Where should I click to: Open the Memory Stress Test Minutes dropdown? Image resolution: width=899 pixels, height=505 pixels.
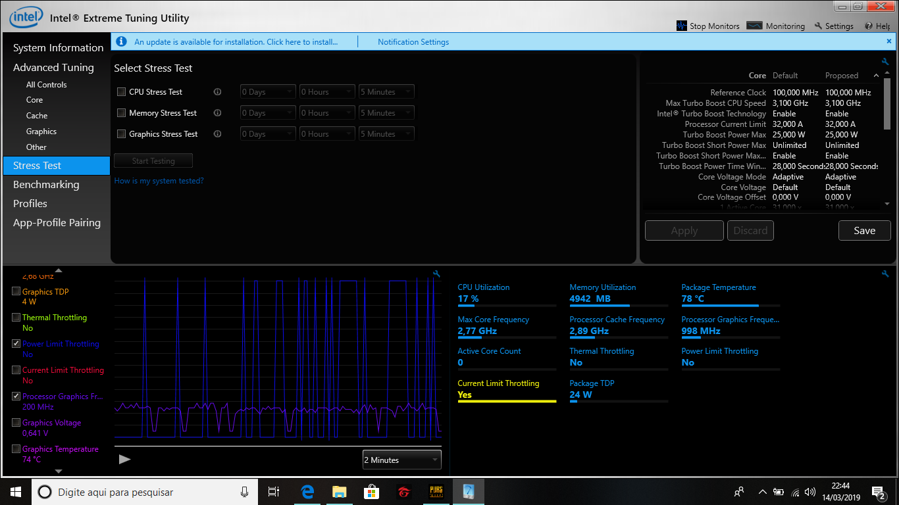[x=386, y=113]
